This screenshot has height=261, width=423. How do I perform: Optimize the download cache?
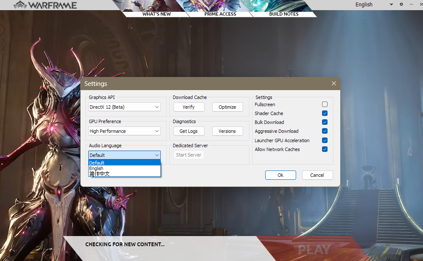pyautogui.click(x=227, y=107)
